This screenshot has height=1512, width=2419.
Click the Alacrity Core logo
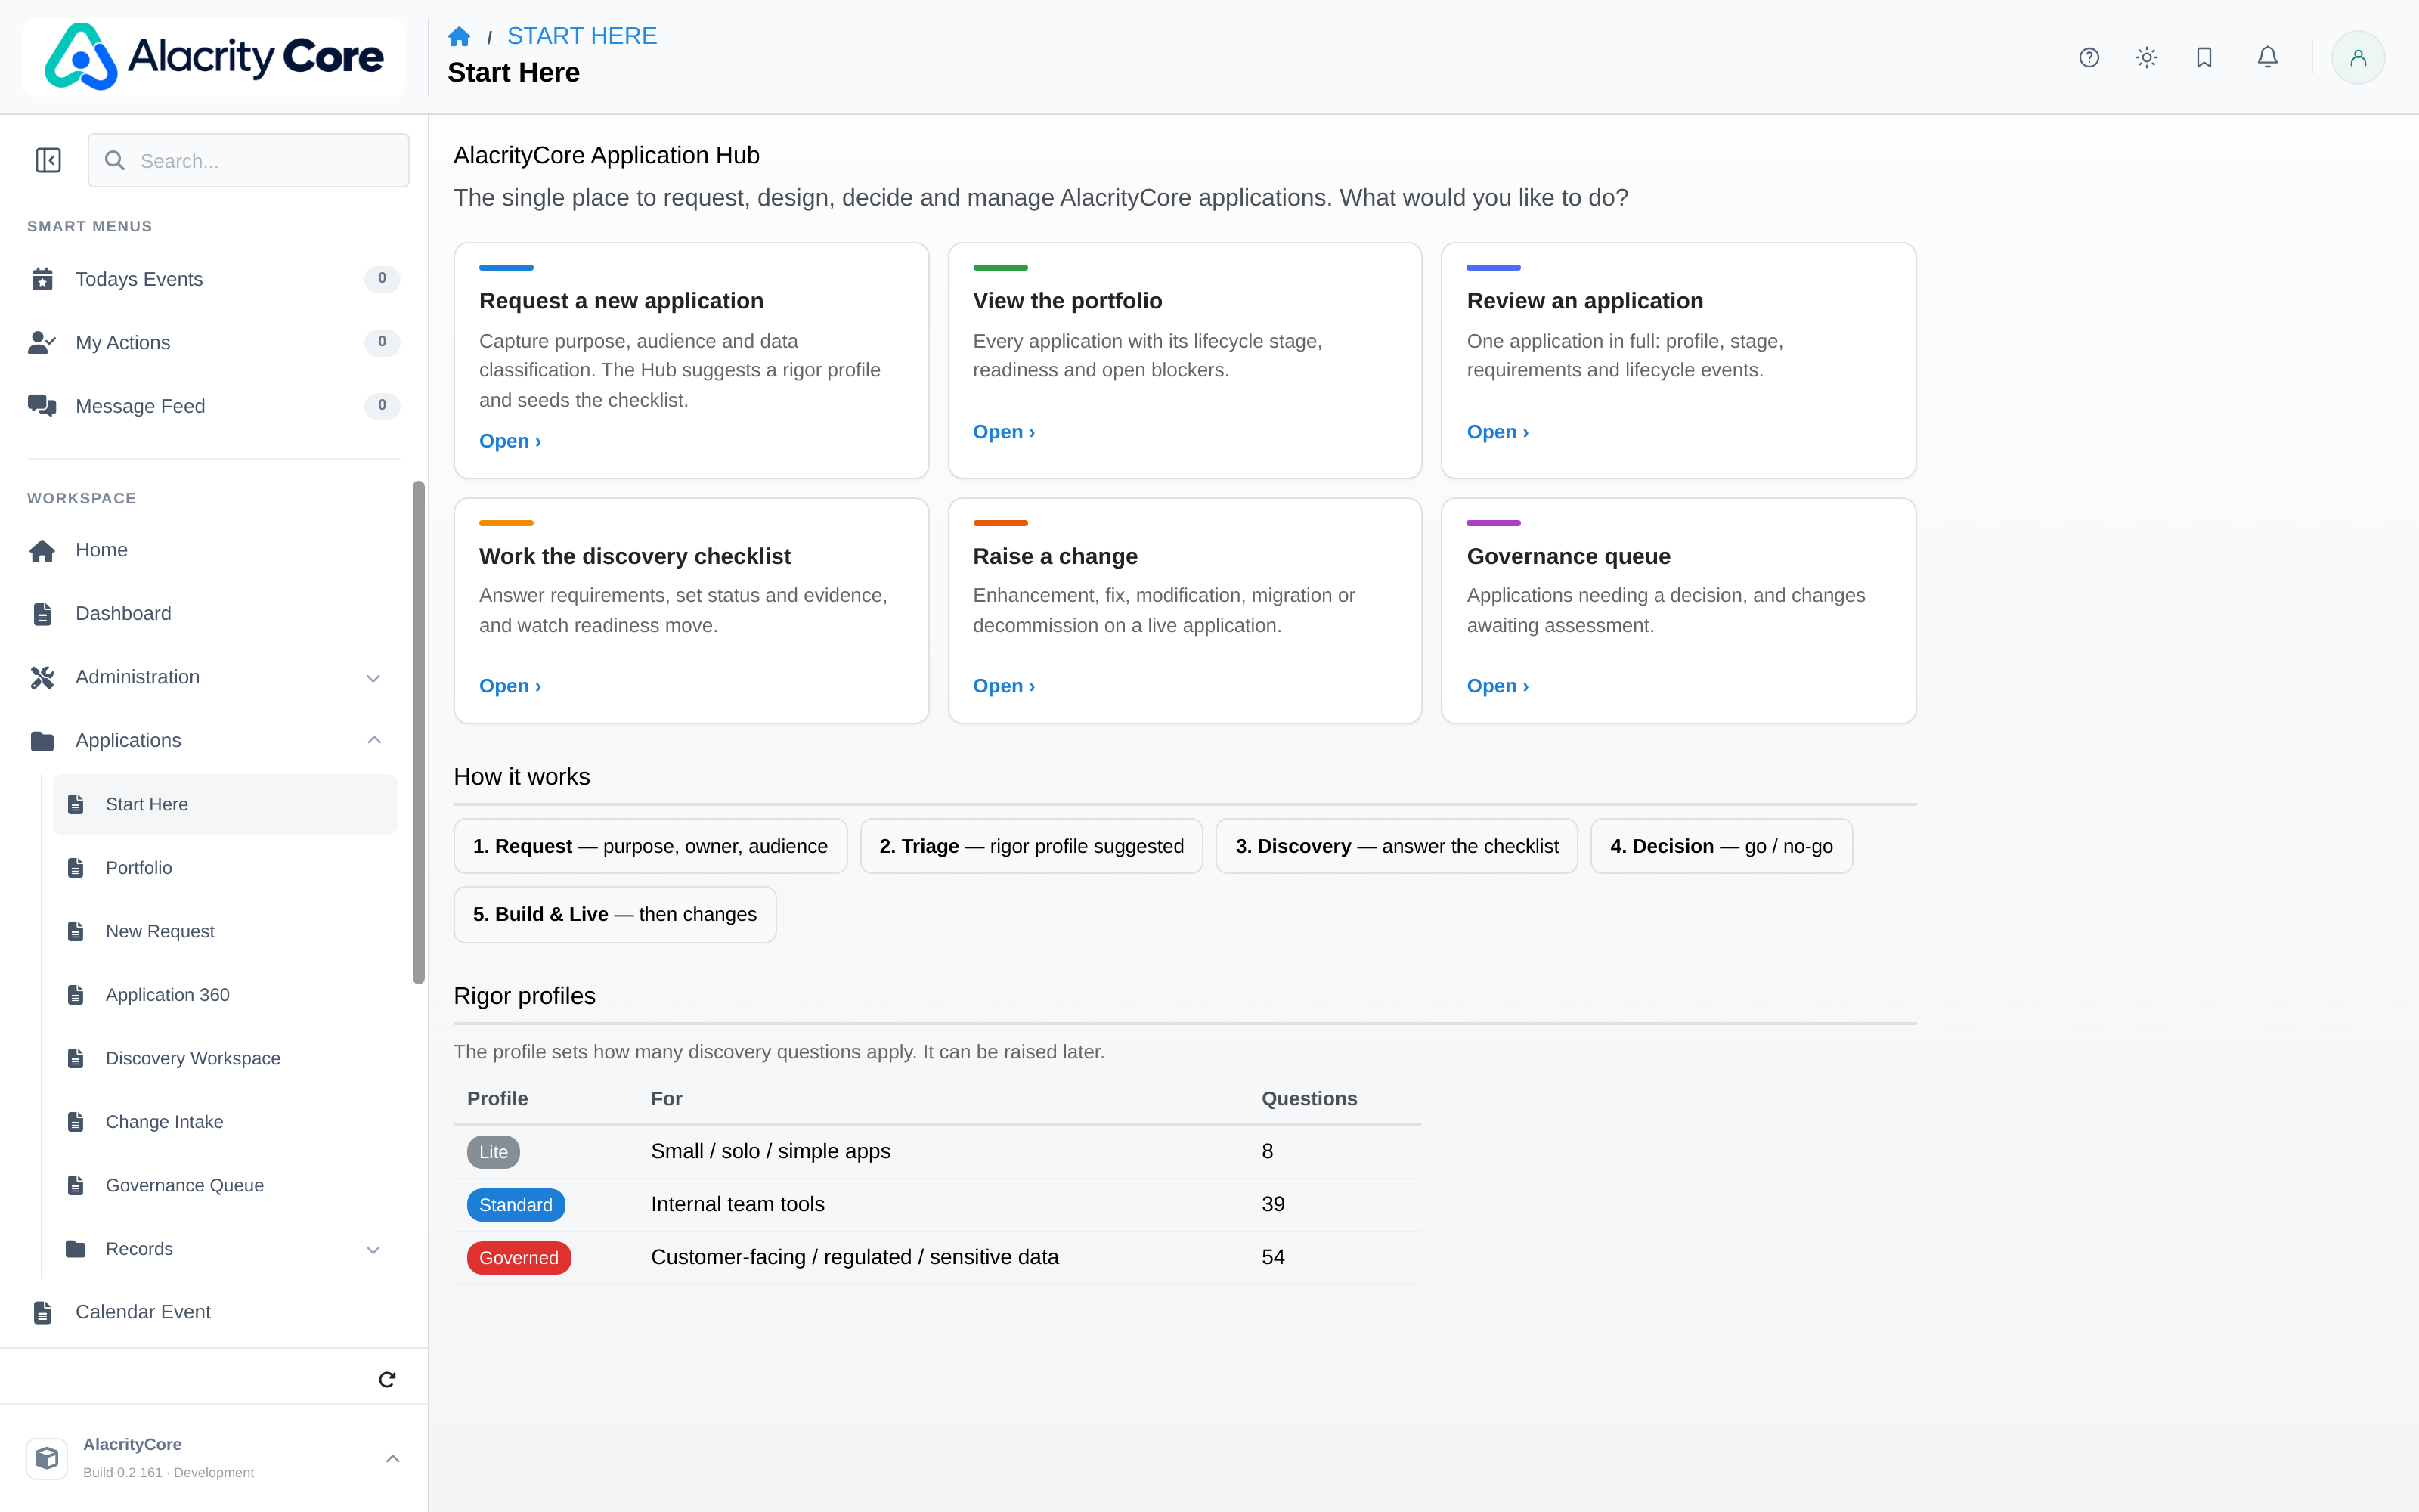pos(214,57)
